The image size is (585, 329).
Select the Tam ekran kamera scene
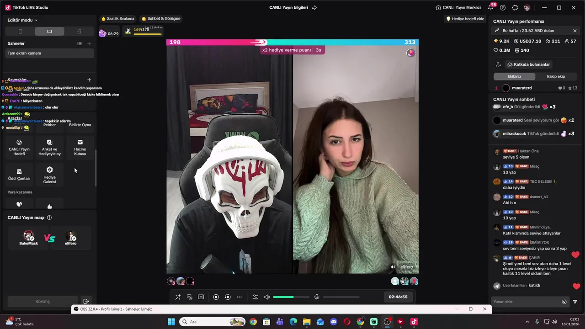50,53
